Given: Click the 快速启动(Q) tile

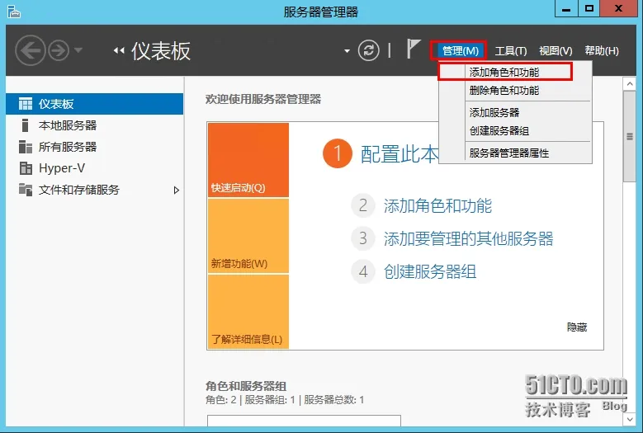Looking at the screenshot, I should 248,160.
